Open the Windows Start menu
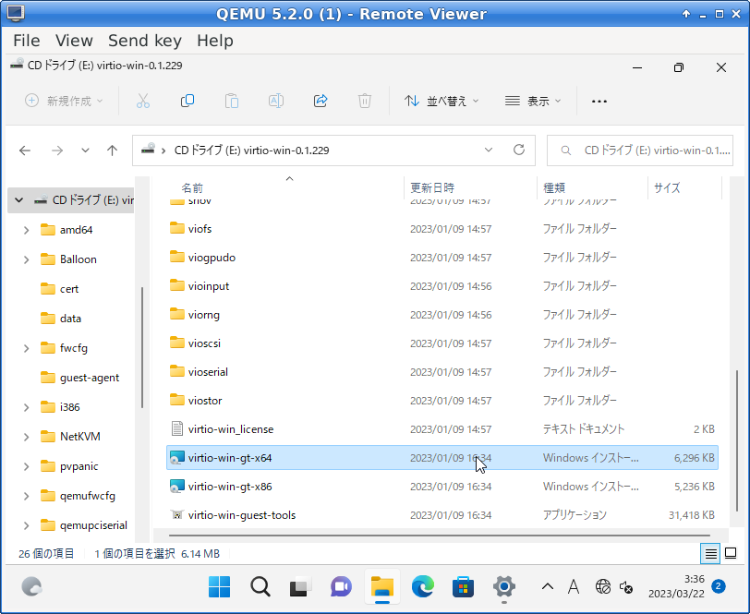This screenshot has width=750, height=614. (220, 586)
